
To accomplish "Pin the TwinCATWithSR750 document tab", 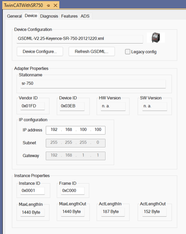I will pos(48,5).
